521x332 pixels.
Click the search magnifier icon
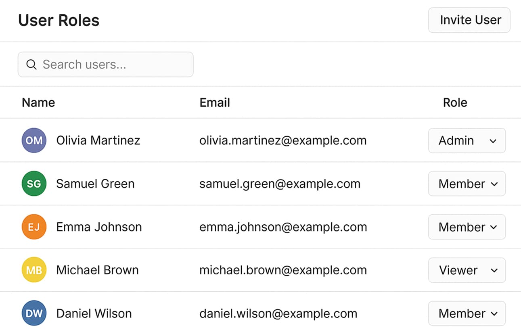(31, 65)
